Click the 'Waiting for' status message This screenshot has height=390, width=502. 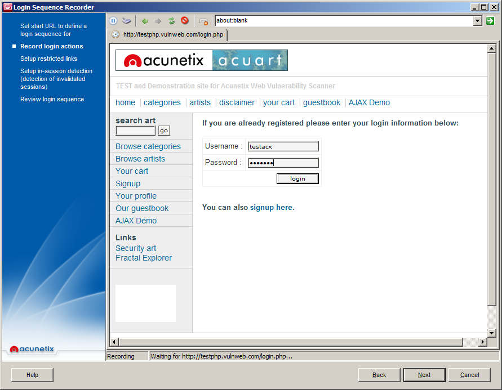click(221, 356)
